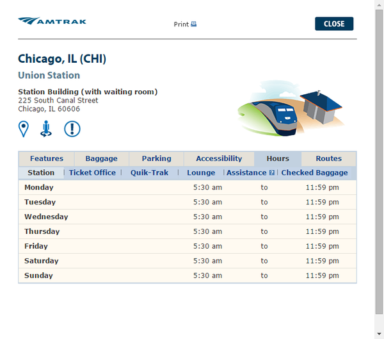Open the station alert exclamation icon

pos(72,129)
